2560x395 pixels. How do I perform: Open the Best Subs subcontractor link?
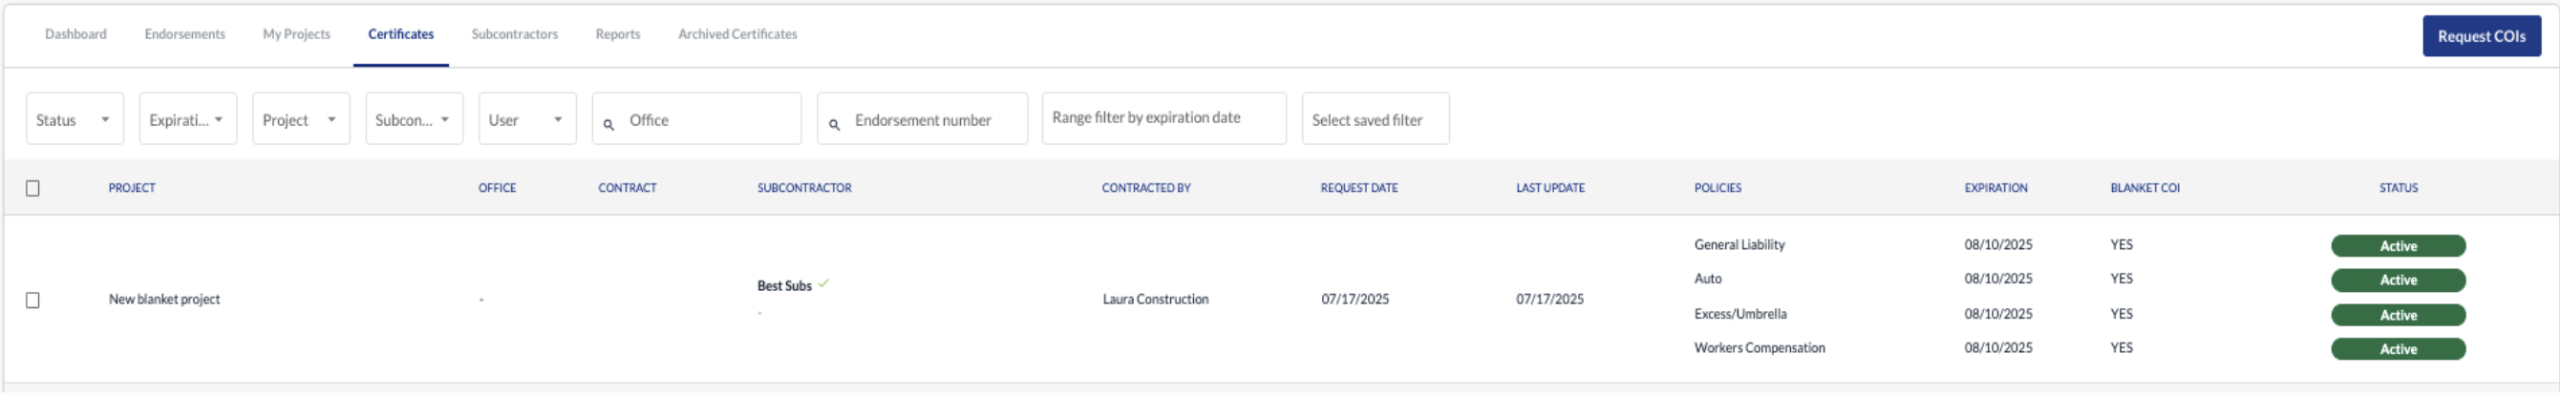(784, 286)
